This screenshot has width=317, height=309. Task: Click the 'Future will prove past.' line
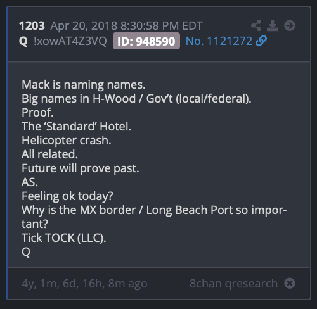tap(81, 168)
